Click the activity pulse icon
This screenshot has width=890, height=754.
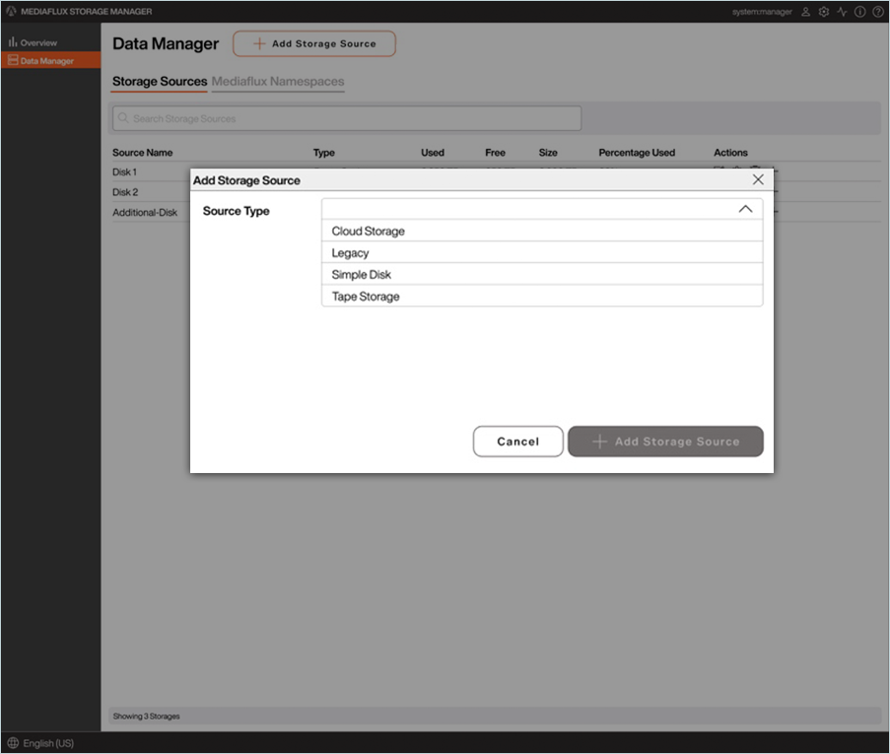pyautogui.click(x=842, y=12)
